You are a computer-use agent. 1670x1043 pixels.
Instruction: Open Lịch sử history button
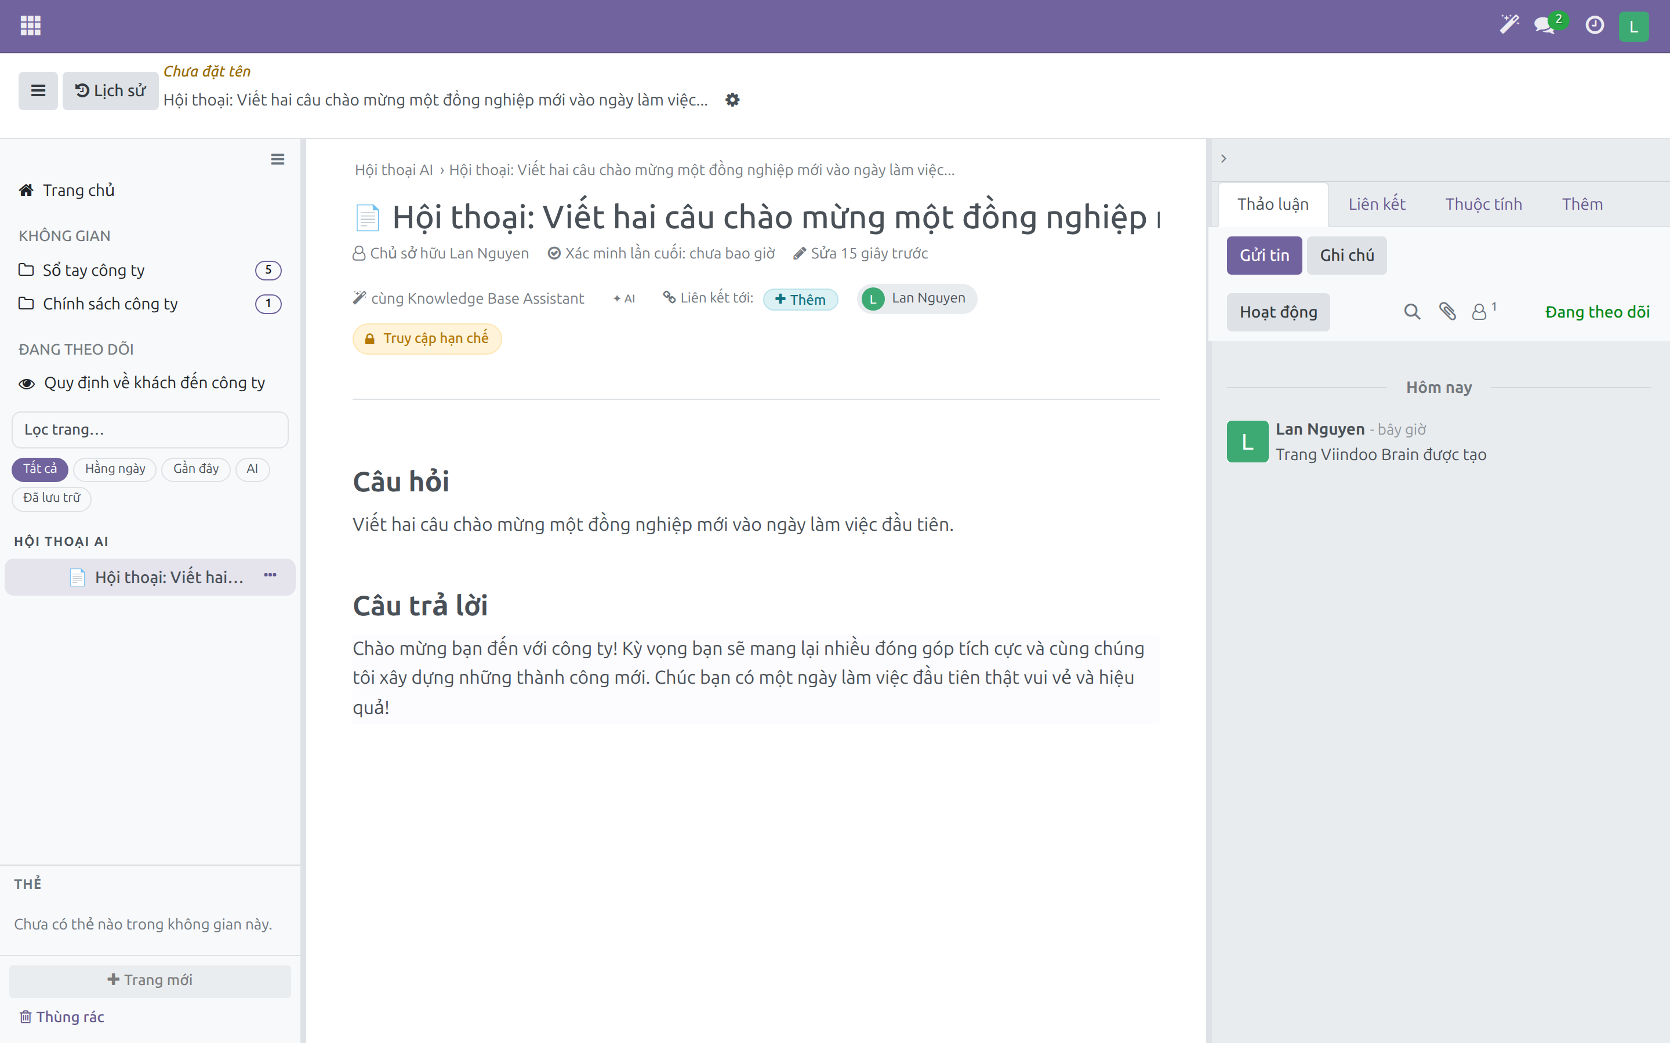click(x=110, y=90)
